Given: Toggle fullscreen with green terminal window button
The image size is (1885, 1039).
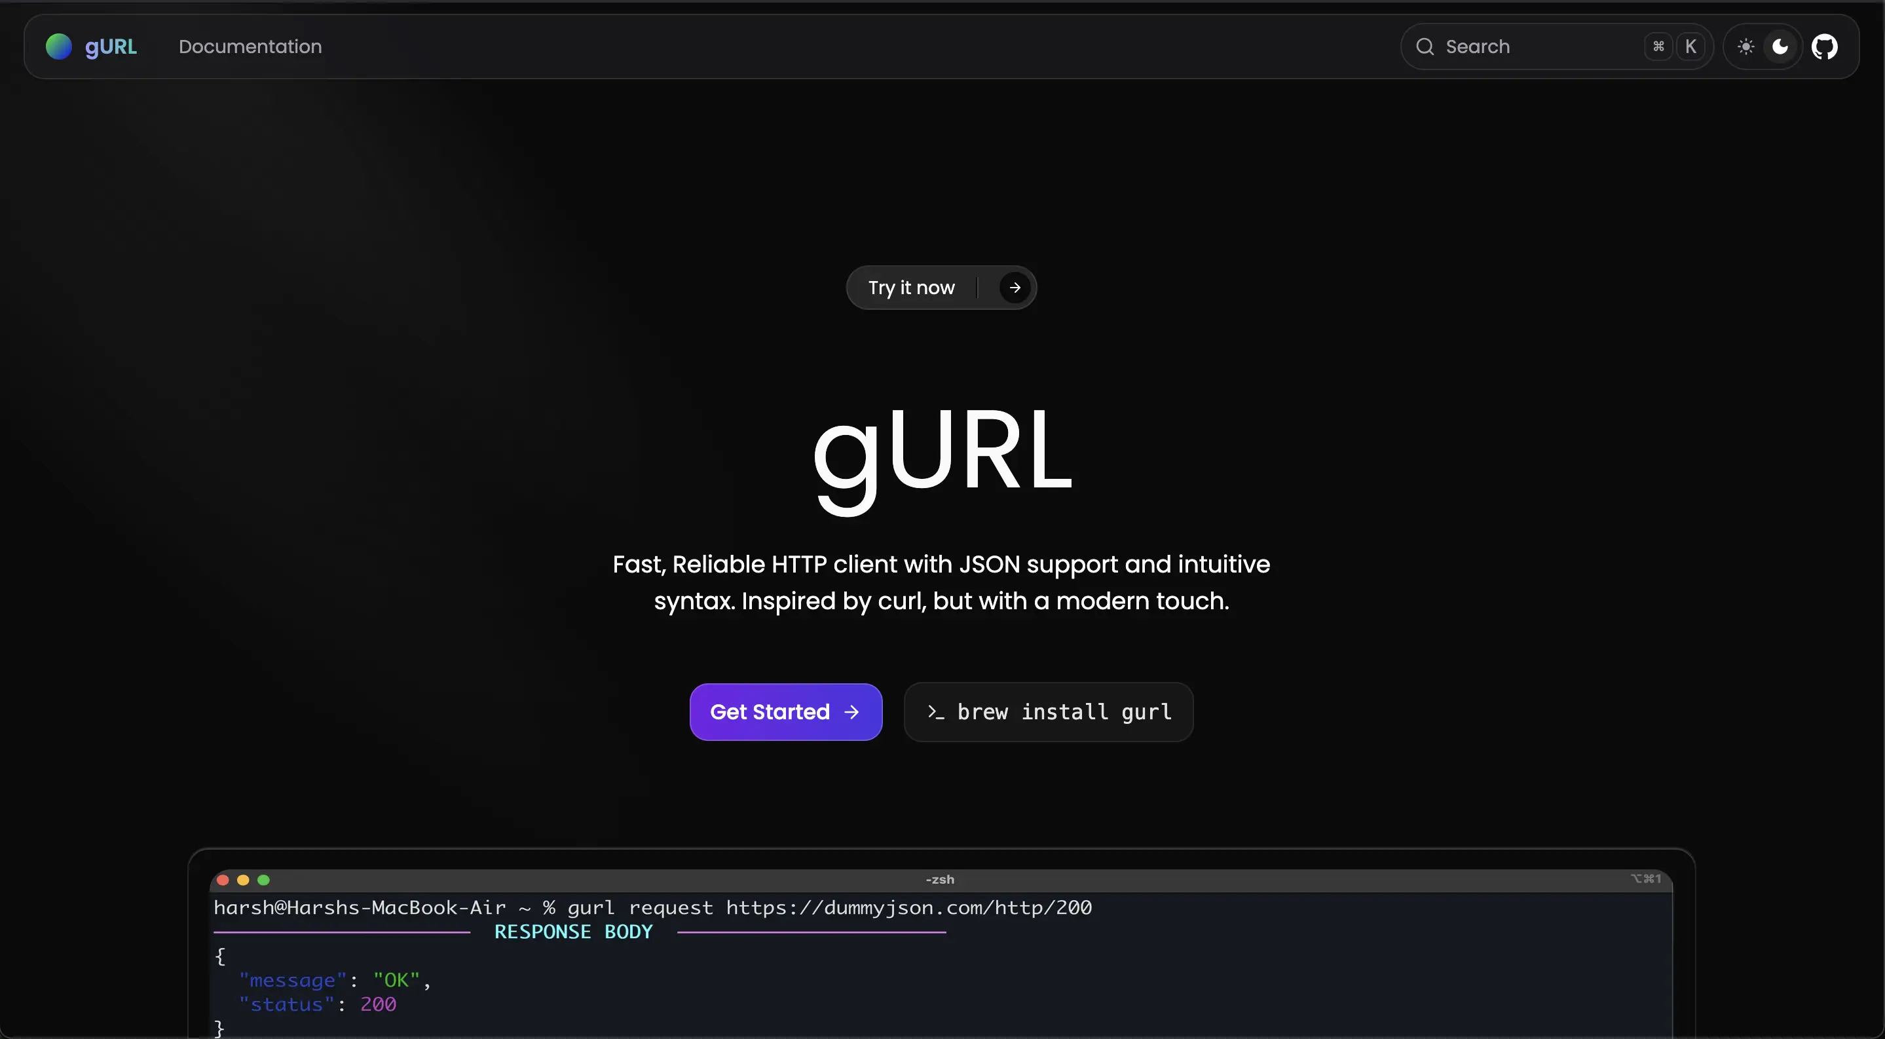Looking at the screenshot, I should point(264,880).
